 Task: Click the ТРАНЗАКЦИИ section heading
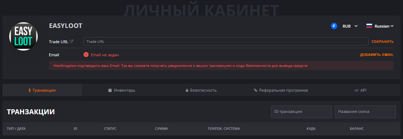(31, 112)
